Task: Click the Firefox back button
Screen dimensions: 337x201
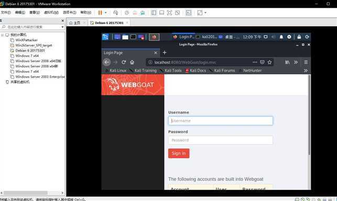Action: coord(107,62)
